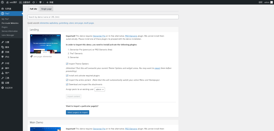
Task: Open 评论 comments icon in sidebar
Action: tap(3, 57)
